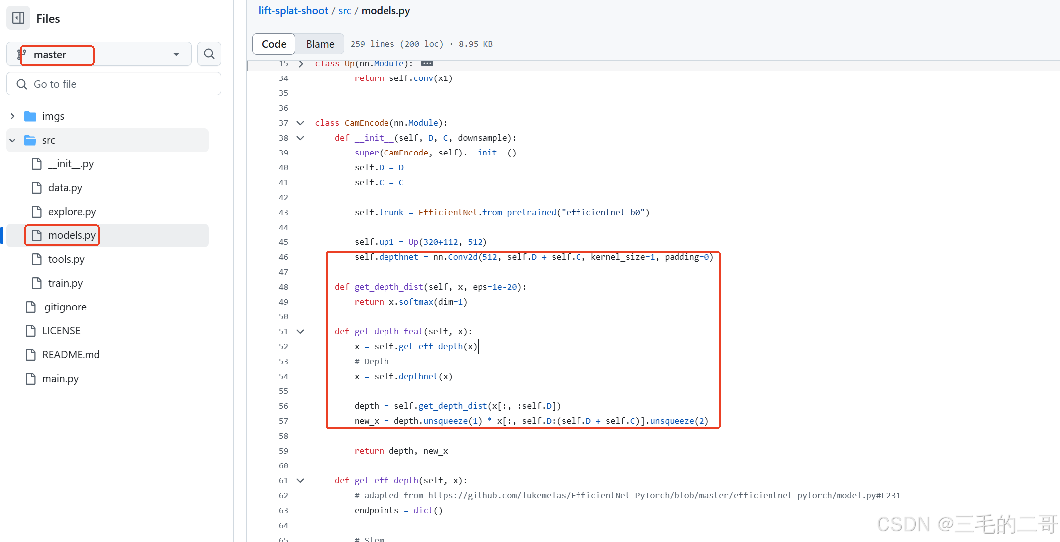Expand collapsed code ellipsis on line 15

tap(427, 63)
